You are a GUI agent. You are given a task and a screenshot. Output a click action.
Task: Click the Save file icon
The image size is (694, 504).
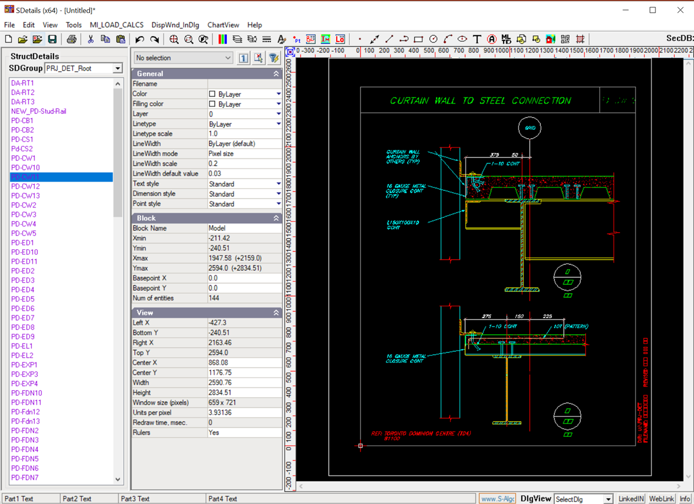pyautogui.click(x=52, y=39)
